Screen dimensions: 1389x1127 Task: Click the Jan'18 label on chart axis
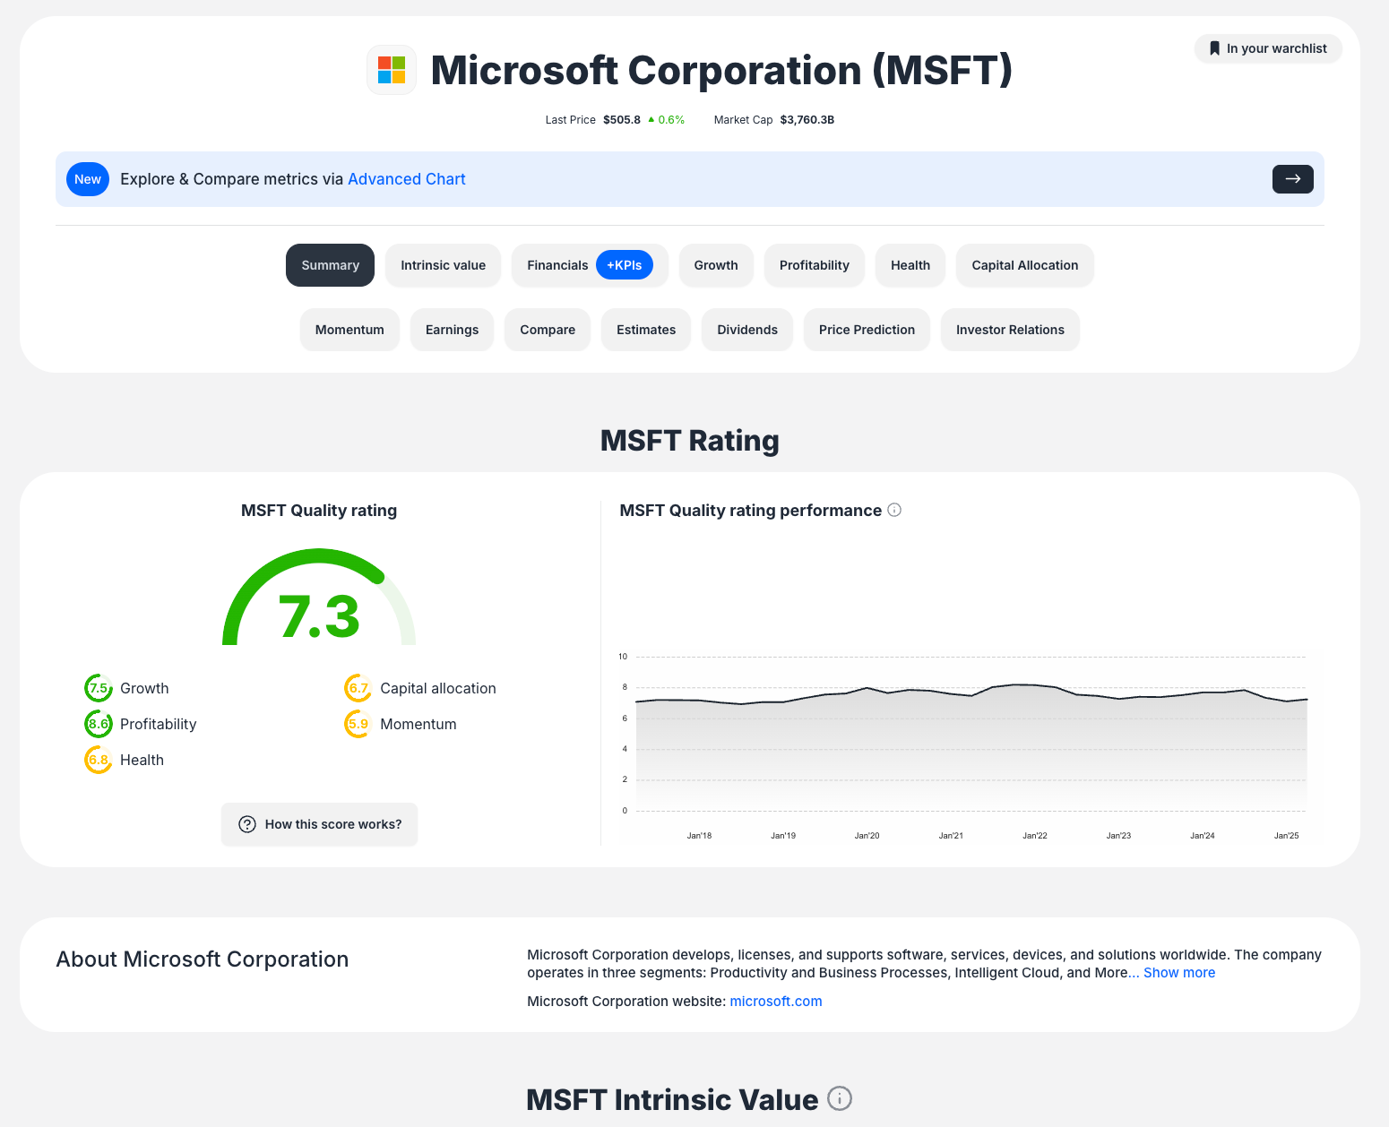point(699,836)
